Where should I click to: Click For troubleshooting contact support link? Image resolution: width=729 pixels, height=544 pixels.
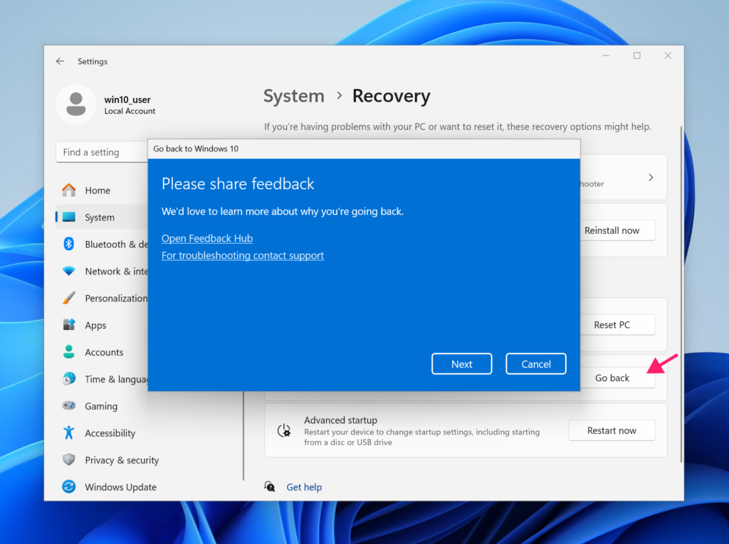pos(243,255)
